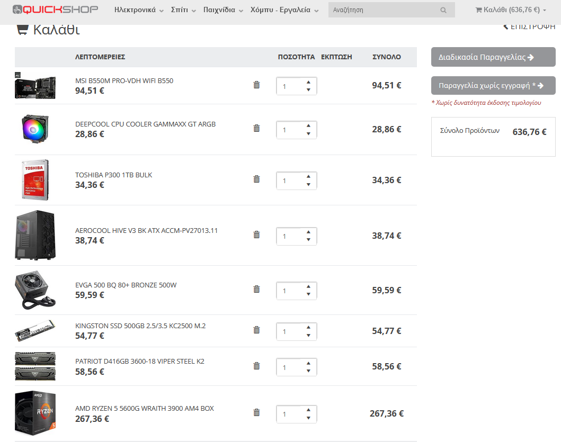
Task: Decrease PATRIOT VIPER RAM quantity
Action: 308,371
